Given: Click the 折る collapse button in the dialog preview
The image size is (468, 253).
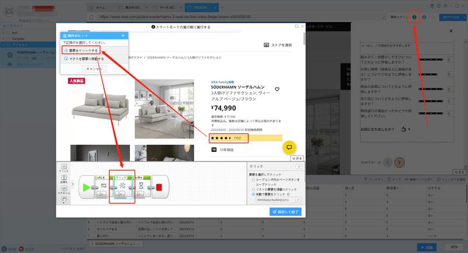Looking at the screenshot, I should click(297, 158).
